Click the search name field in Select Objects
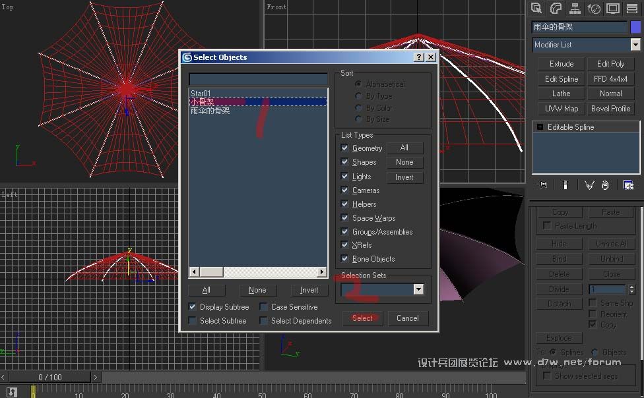The height and width of the screenshot is (398, 644). pos(259,79)
